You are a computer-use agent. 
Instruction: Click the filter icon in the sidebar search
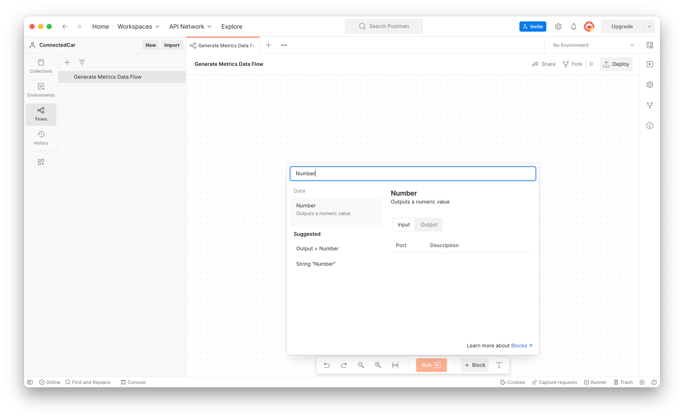coord(82,62)
